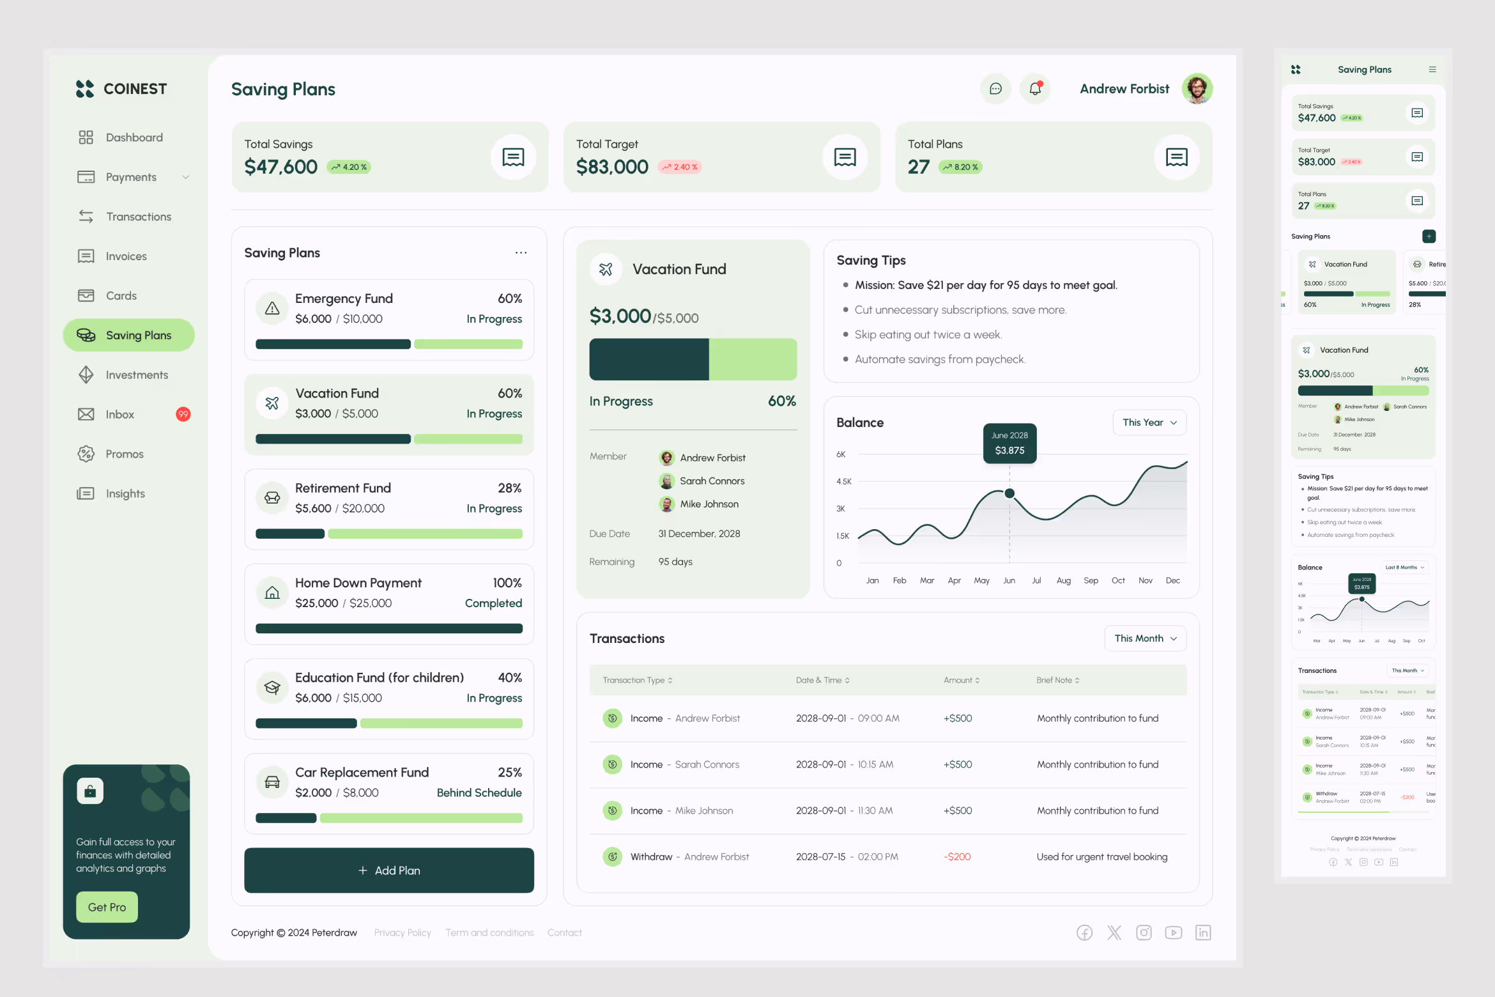Open the Balance This Year dropdown
The width and height of the screenshot is (1495, 997).
coord(1149,422)
